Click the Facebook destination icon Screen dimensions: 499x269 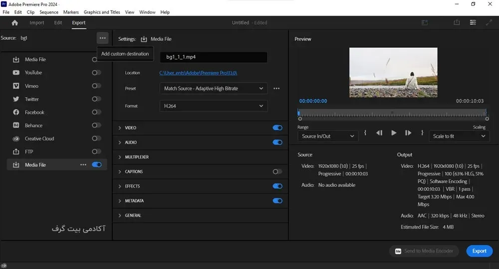[x=16, y=112]
